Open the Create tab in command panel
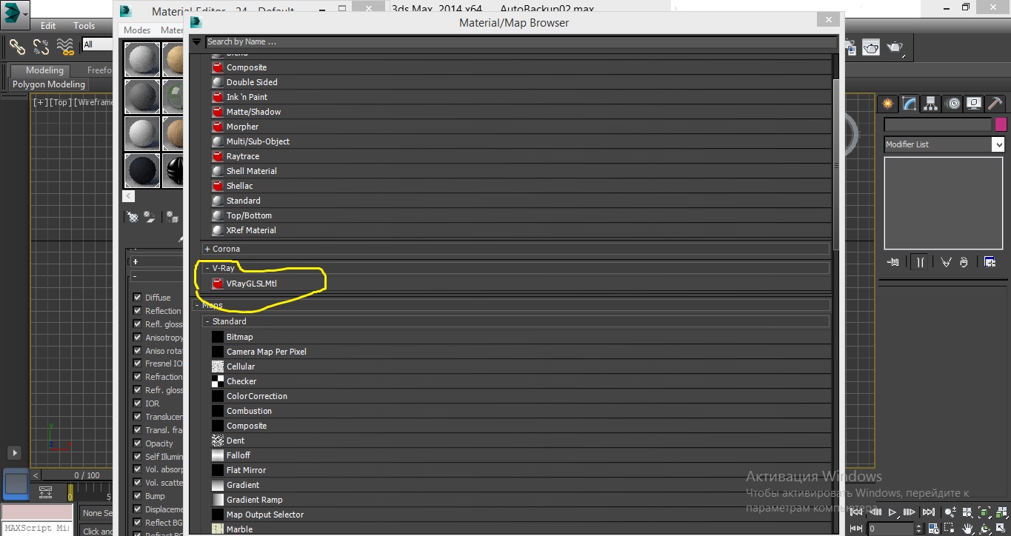Image resolution: width=1011 pixels, height=536 pixels. click(887, 104)
